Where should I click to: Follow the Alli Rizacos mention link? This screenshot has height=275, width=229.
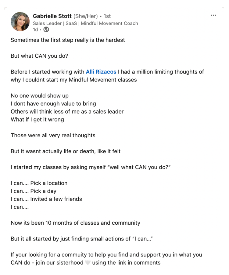click(x=101, y=72)
